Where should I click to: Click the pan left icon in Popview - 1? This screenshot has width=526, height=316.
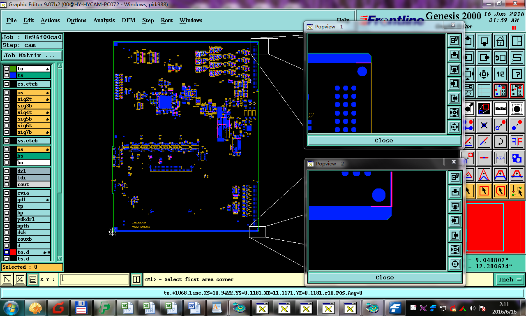click(454, 84)
